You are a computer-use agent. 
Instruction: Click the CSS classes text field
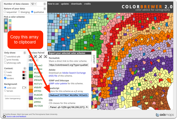pyautogui.click(x=68, y=107)
